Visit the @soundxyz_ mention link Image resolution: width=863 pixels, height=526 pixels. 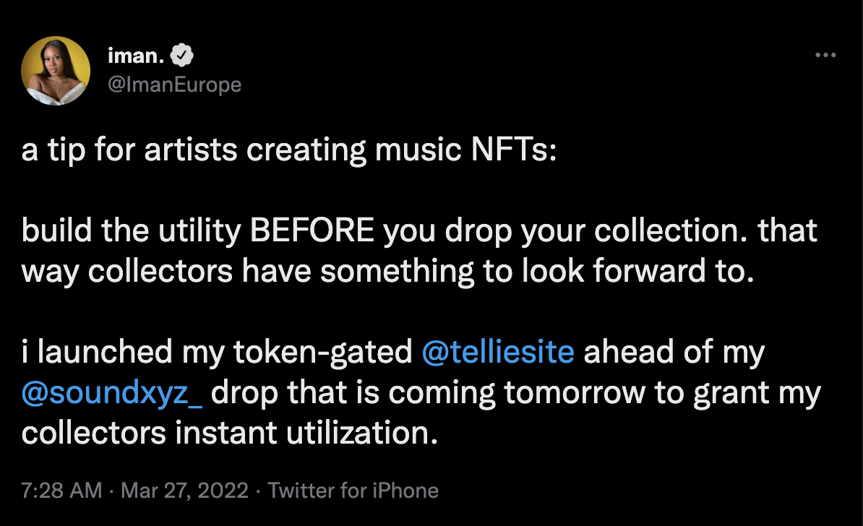tap(112, 393)
